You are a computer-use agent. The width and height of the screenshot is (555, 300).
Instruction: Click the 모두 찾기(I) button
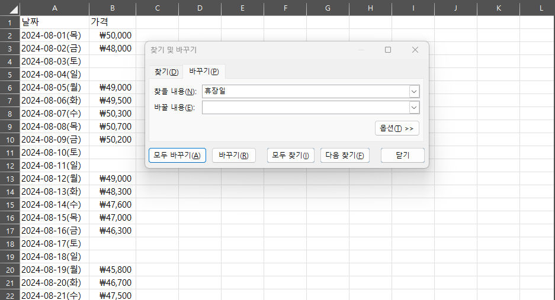tap(291, 155)
